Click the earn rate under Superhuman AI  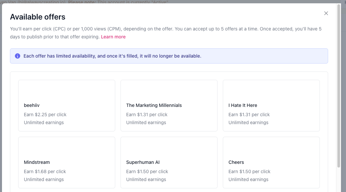click(147, 171)
